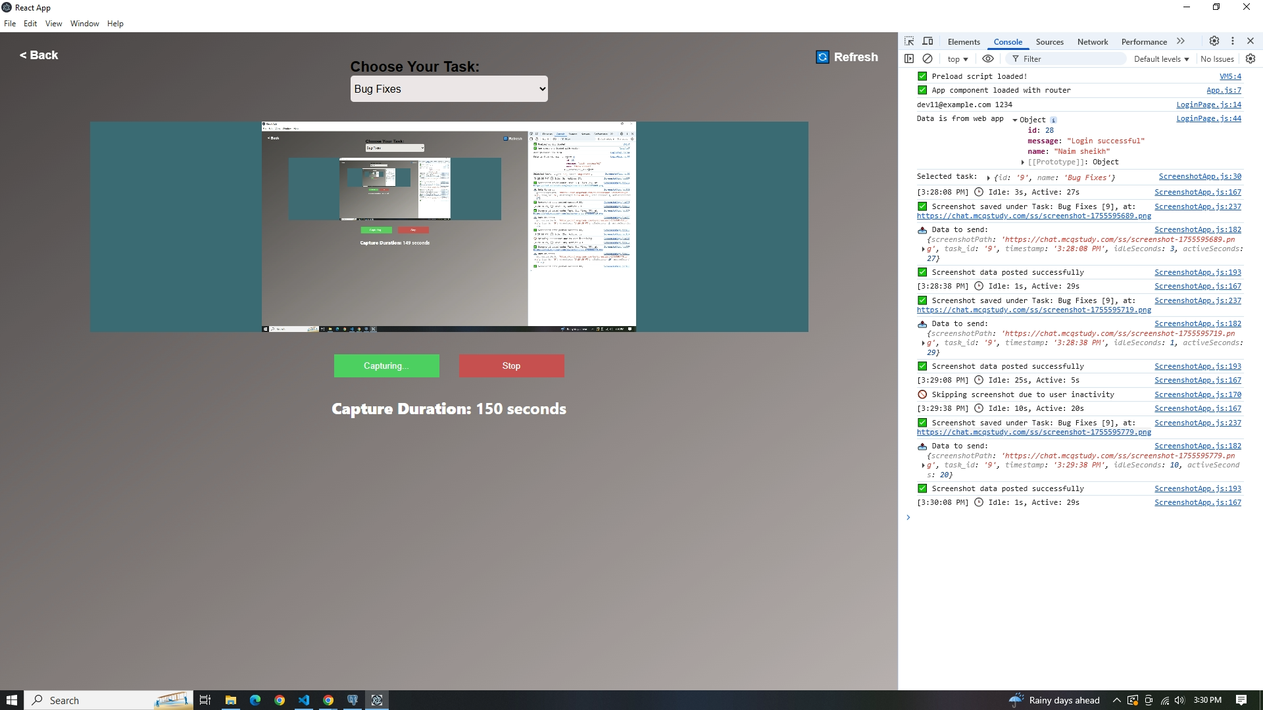
Task: Open the View menu
Action: tap(53, 24)
